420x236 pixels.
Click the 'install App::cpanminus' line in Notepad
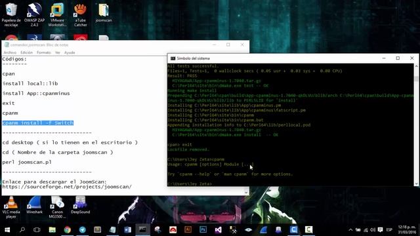[x=36, y=93]
